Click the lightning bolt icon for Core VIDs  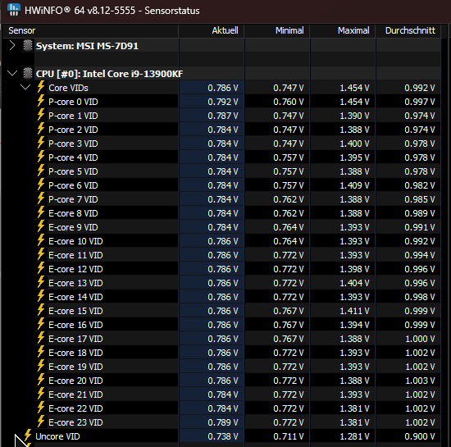click(41, 87)
